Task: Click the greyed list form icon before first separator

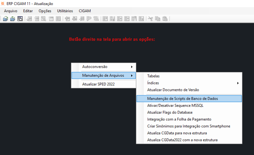Action: (58, 19)
